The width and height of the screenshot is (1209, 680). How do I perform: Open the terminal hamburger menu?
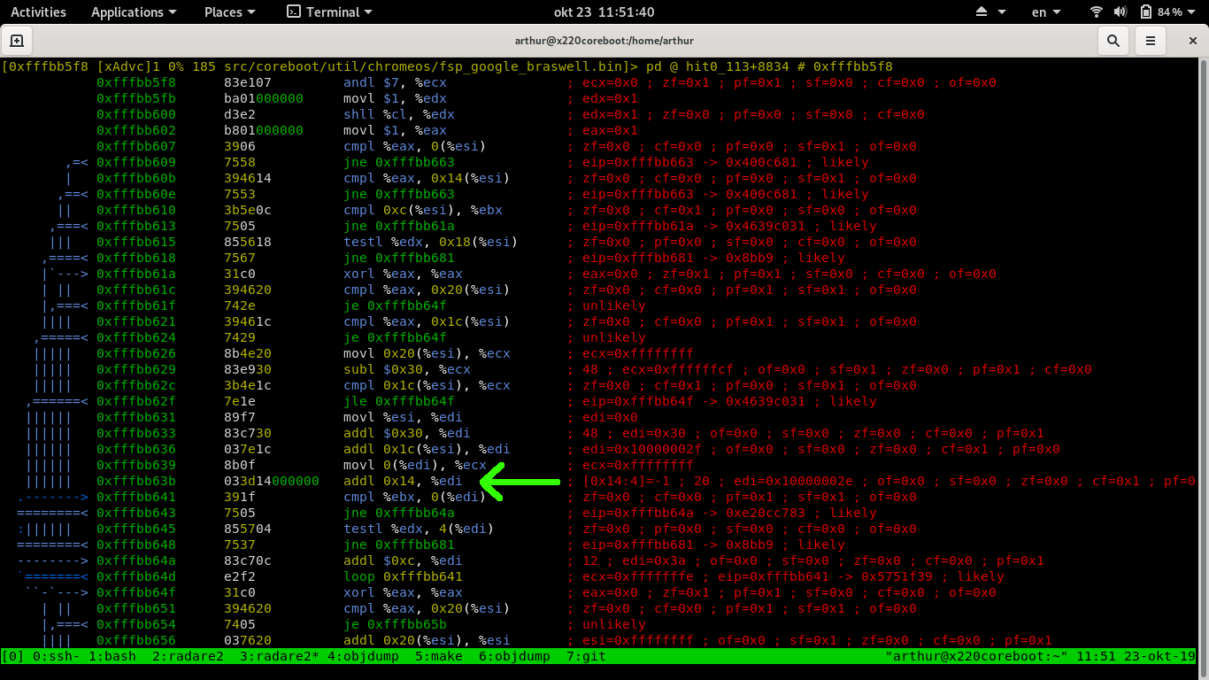click(x=1150, y=41)
